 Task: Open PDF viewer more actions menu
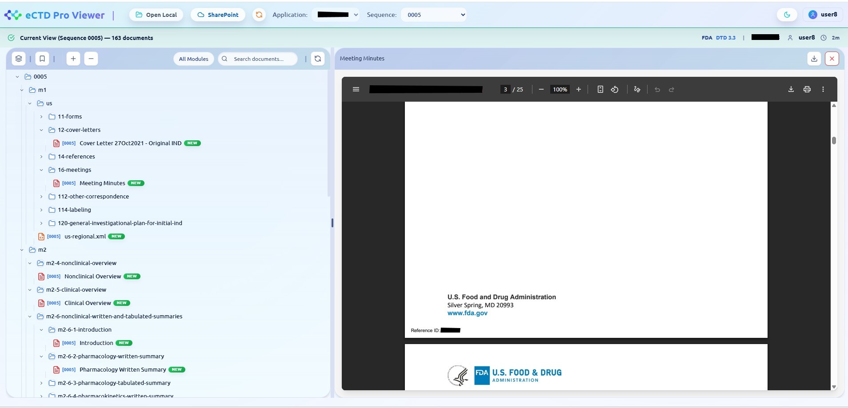pyautogui.click(x=823, y=89)
